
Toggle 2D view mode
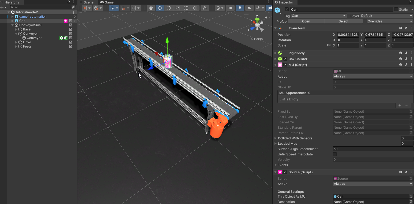coord(230,8)
